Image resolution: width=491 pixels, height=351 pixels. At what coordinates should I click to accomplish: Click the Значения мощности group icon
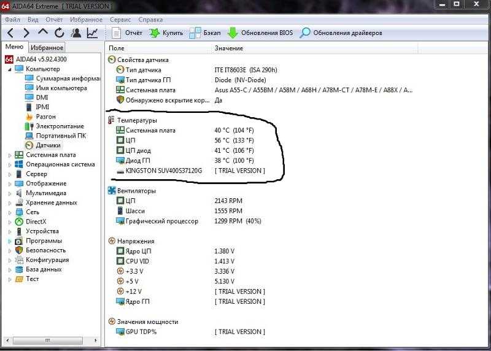(112, 322)
